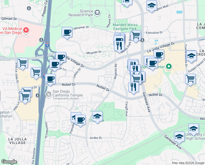Select the school marker beside Genesee Ave south
The width and height of the screenshot is (205, 165).
pyautogui.click(x=179, y=137)
